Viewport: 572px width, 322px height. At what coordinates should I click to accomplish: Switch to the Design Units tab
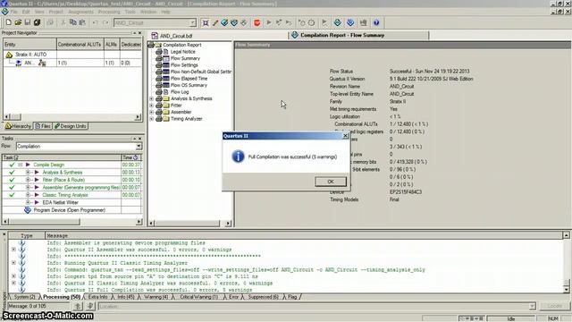(71, 126)
